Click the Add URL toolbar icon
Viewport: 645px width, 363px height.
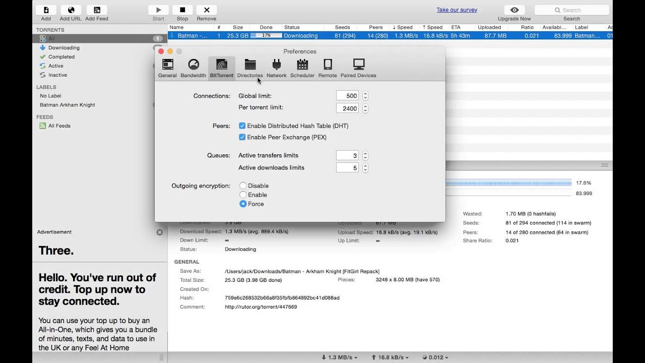[x=71, y=10]
